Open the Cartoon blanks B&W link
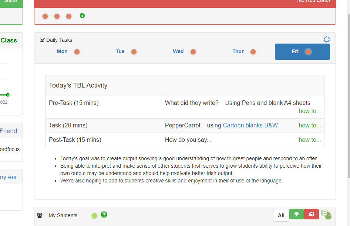The image size is (350, 226). (x=250, y=126)
